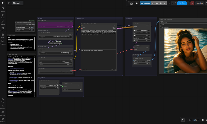
Task: Toggle Enable LoRA Model switch
Action: (x=31, y=29)
